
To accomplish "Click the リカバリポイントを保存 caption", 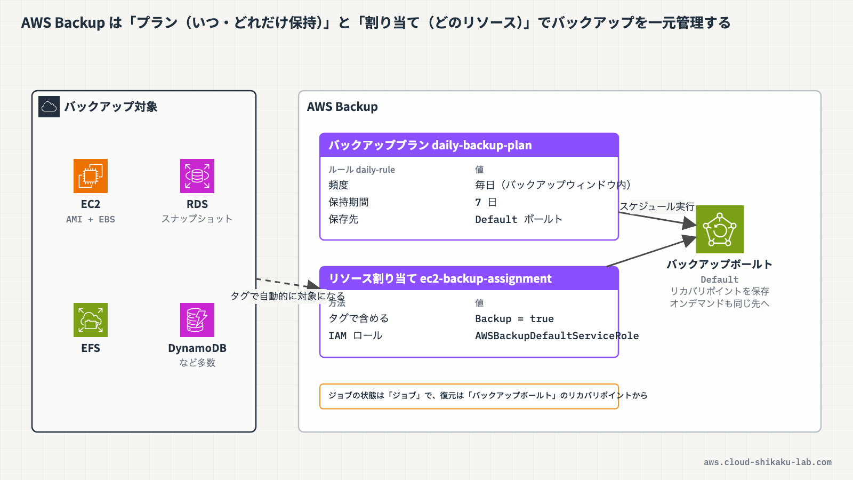I will (x=720, y=291).
